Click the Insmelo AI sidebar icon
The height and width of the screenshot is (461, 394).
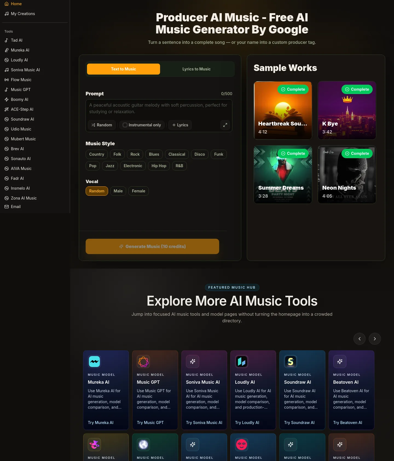pos(7,188)
